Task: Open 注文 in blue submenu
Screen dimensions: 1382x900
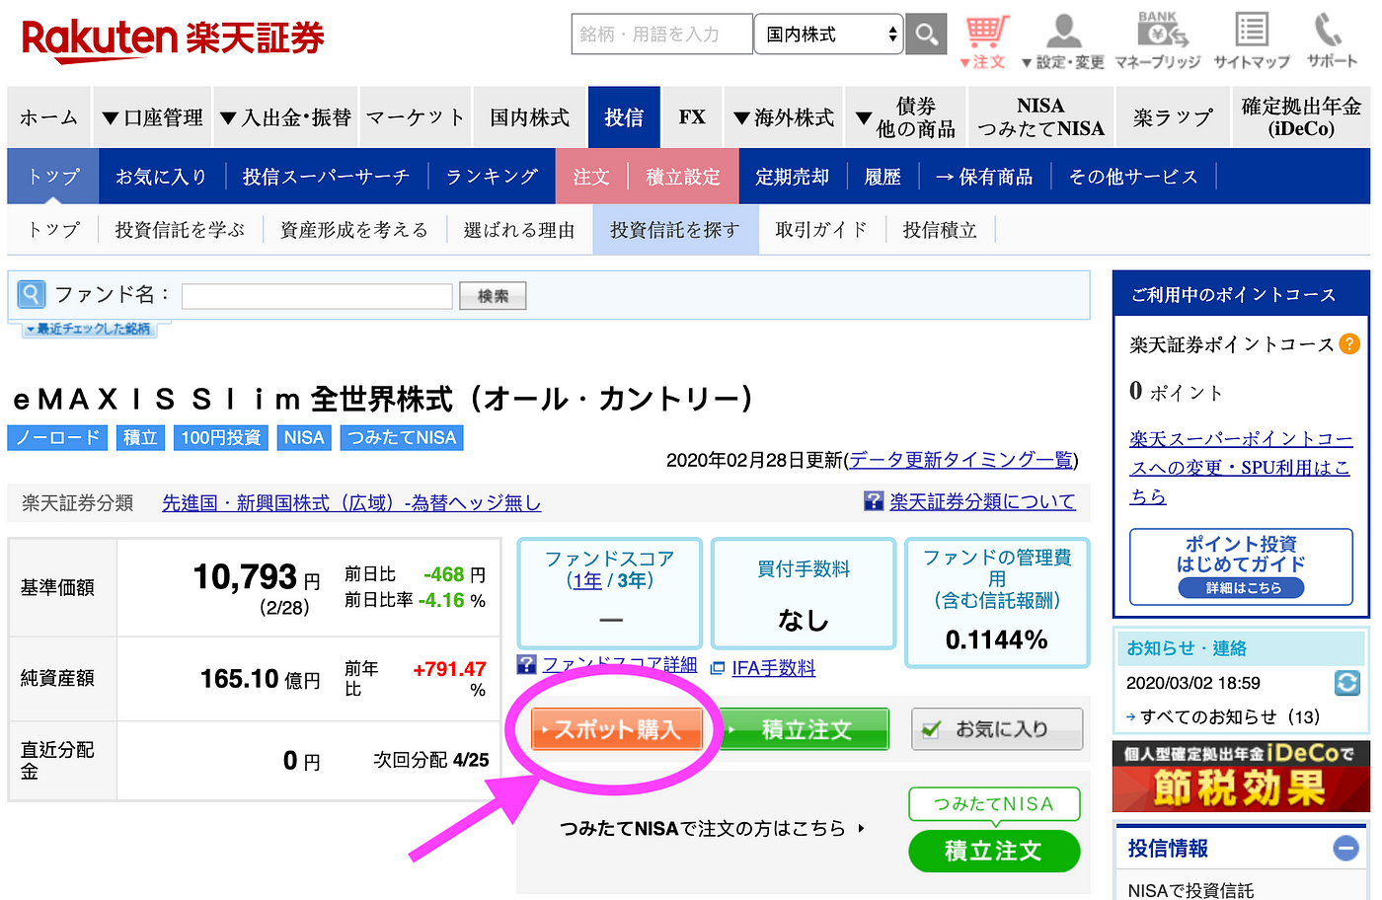Action: 591,177
